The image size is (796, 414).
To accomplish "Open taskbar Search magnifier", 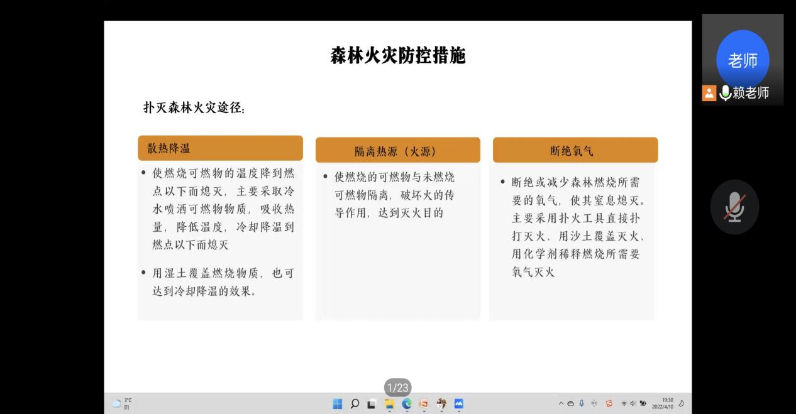I will (x=355, y=404).
